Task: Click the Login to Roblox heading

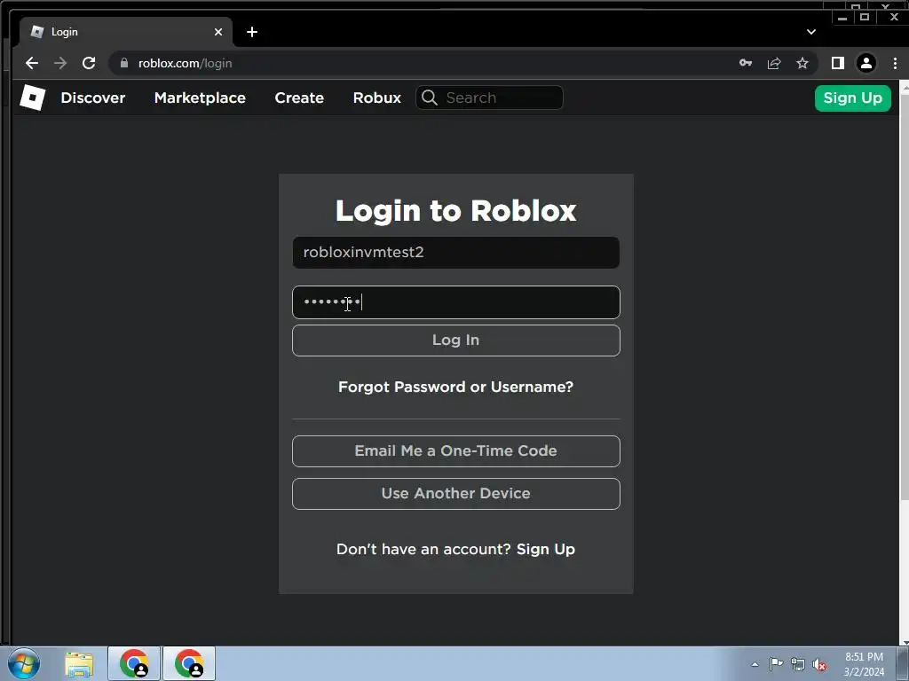Action: coord(456,210)
